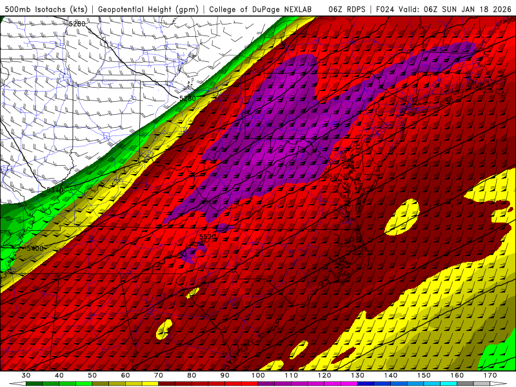Click the dark green legend swatch below 30
Image resolution: width=516 pixels, height=387 pixels.
[34, 384]
